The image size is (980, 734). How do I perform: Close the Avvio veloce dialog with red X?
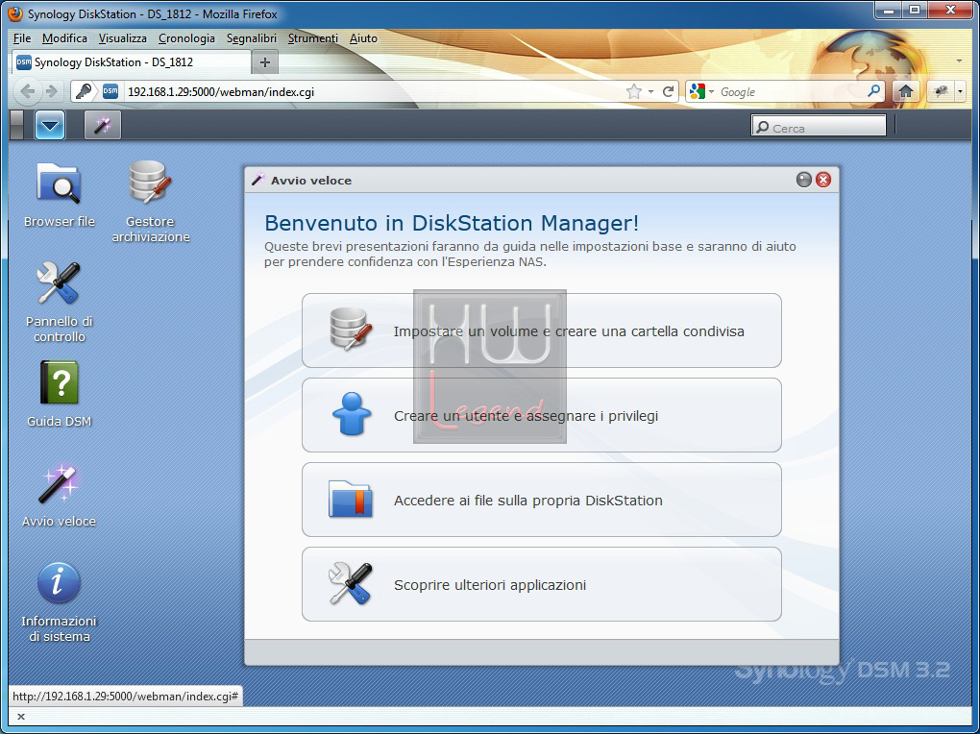[823, 180]
